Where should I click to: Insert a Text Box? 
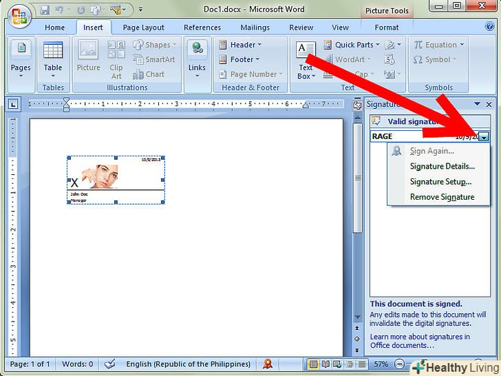pyautogui.click(x=306, y=61)
